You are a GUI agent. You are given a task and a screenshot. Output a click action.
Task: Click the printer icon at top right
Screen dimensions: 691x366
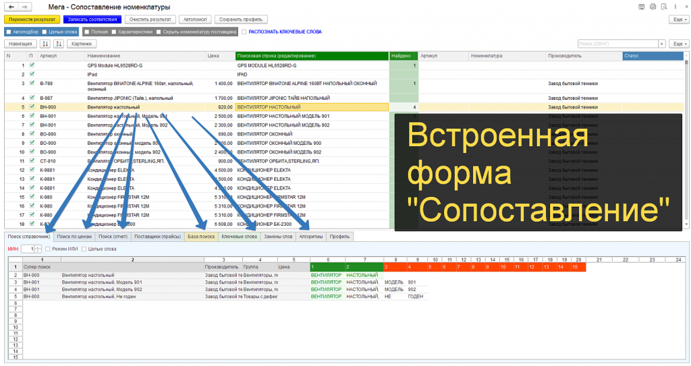click(653, 7)
